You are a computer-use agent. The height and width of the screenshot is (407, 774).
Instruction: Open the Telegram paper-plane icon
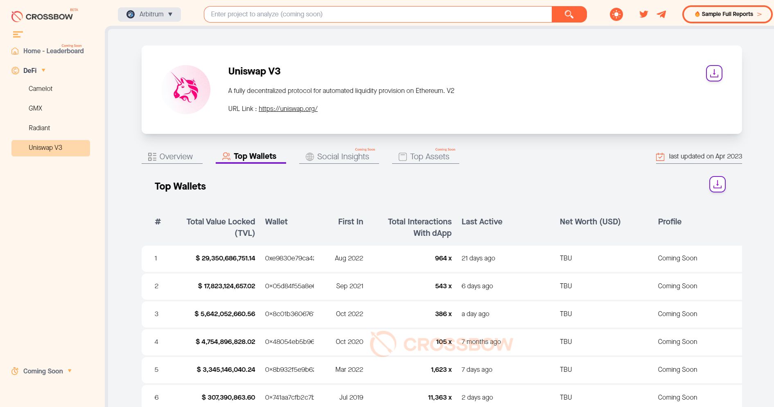point(661,14)
